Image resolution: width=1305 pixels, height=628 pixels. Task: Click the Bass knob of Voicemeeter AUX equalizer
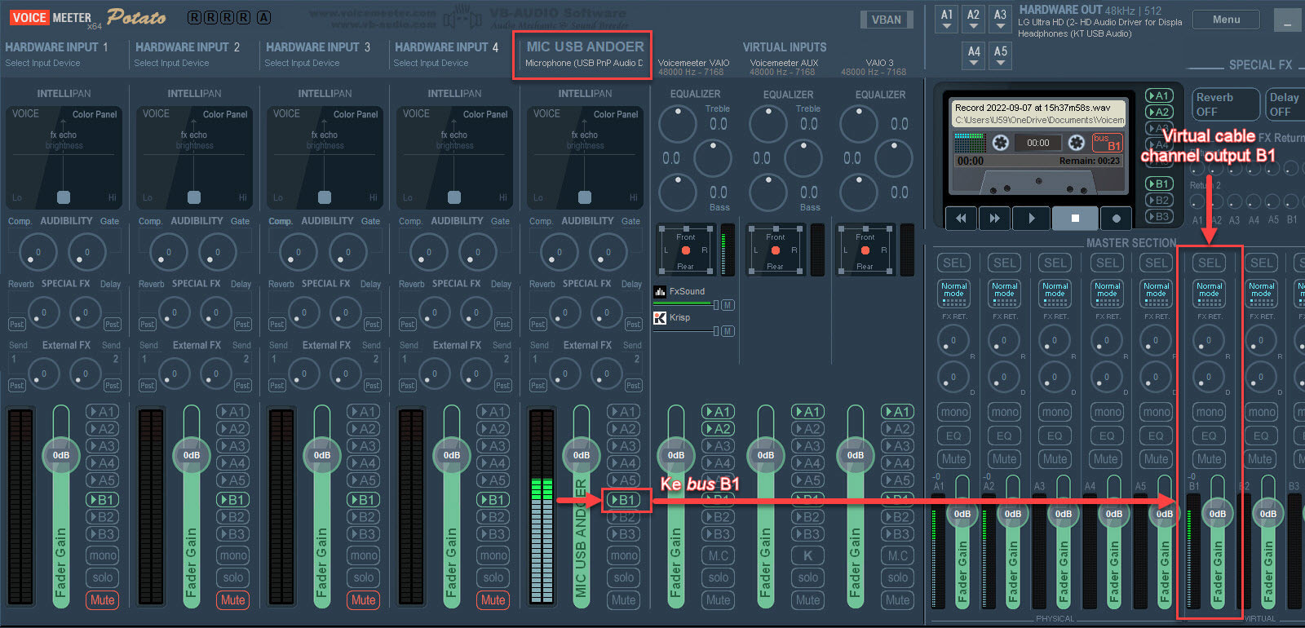[768, 193]
